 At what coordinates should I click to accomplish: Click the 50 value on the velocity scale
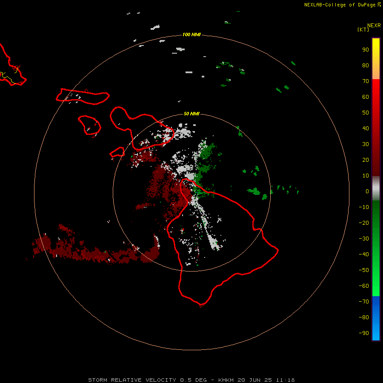pyautogui.click(x=366, y=113)
